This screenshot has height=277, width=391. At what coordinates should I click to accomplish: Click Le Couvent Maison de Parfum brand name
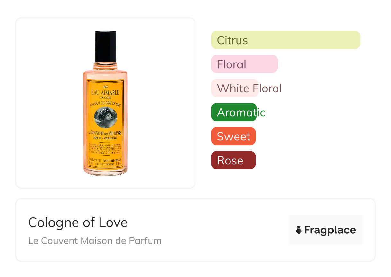pos(95,240)
